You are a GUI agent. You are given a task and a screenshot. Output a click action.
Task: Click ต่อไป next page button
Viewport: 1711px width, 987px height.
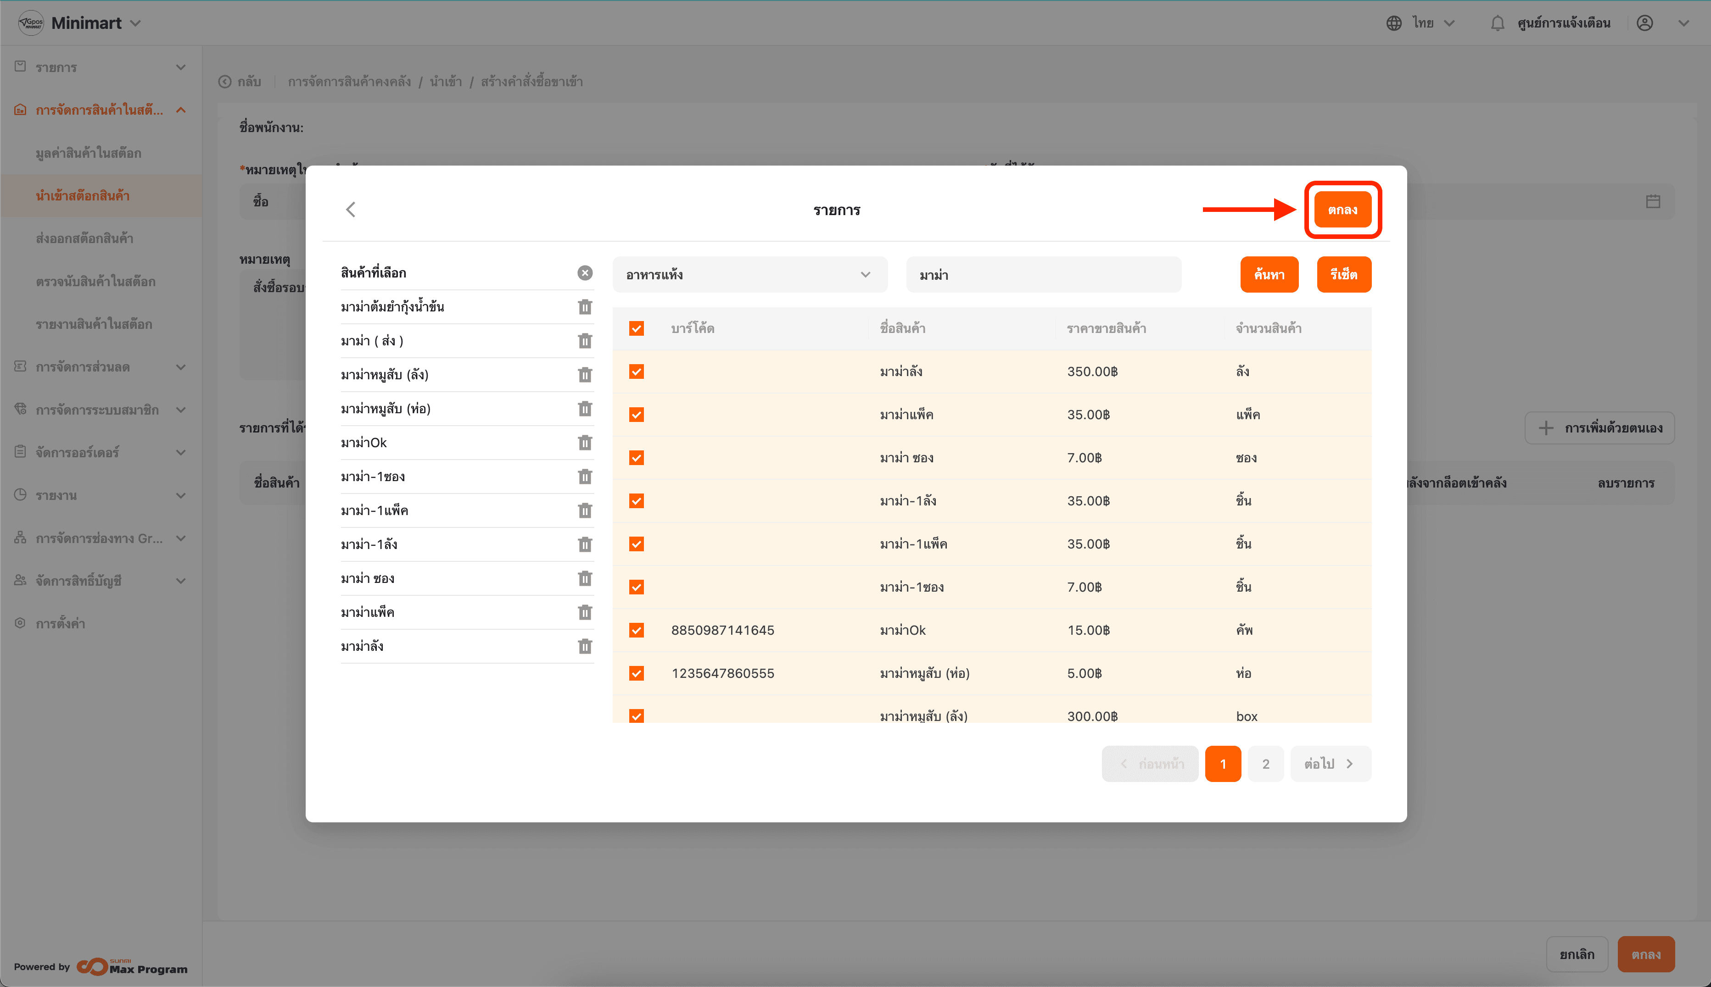tap(1330, 764)
